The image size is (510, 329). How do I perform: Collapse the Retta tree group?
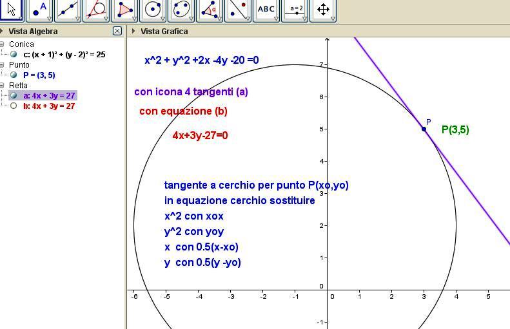click(2, 86)
